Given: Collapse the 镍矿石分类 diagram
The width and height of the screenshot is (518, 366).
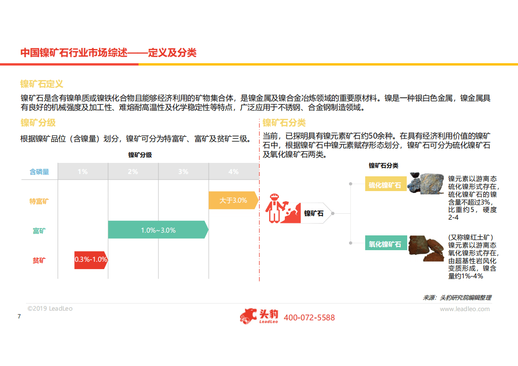Looking at the screenshot, I should coord(384,165).
